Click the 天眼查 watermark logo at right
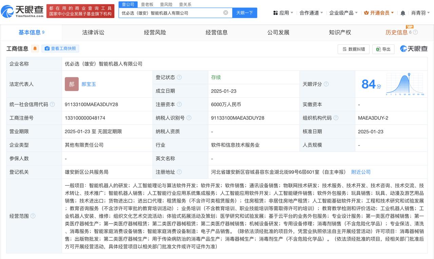The height and width of the screenshot is (259, 434). [414, 49]
